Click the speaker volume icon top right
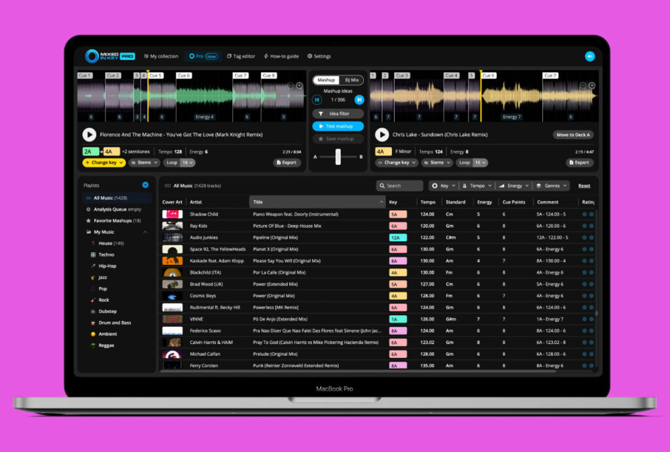This screenshot has height=452, width=670. tap(590, 56)
